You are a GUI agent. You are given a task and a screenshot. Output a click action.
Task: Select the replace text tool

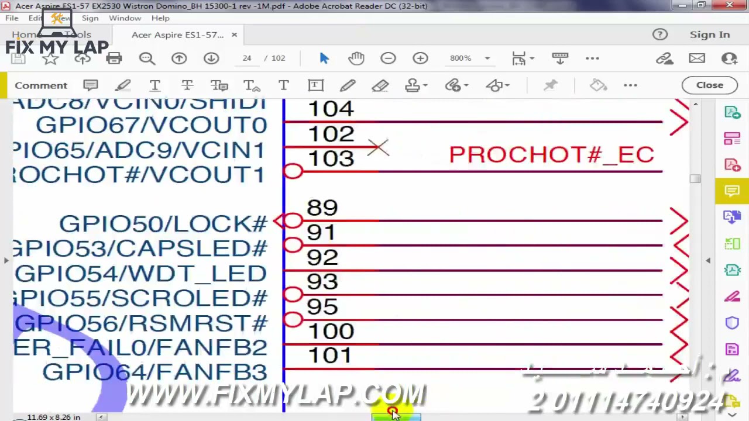(x=219, y=85)
